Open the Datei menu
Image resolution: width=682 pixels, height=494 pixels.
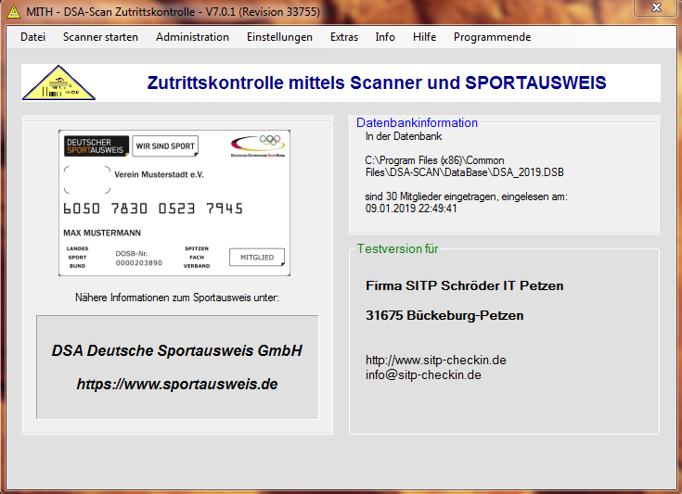(x=33, y=37)
